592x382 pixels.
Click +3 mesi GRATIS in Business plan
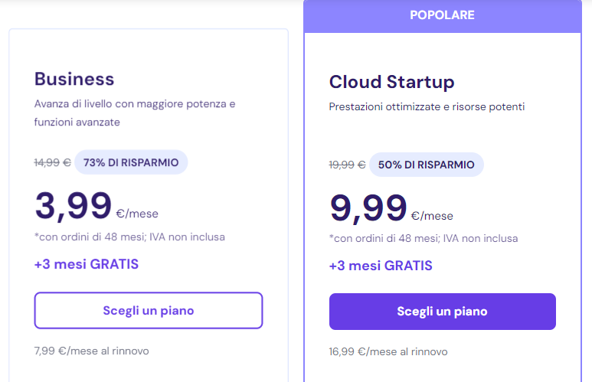pyautogui.click(x=87, y=264)
